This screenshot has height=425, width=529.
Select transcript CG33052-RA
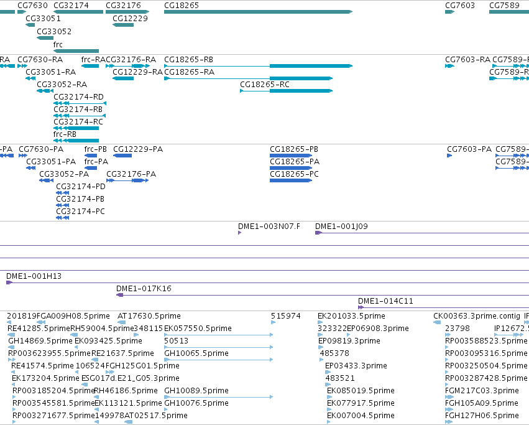pos(45,91)
